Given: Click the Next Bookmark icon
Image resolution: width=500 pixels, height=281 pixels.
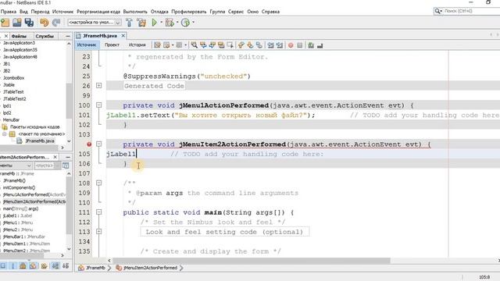Looking at the screenshot, I should tap(250, 45).
